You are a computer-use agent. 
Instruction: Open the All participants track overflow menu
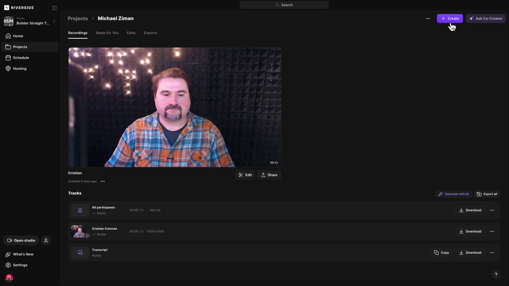(492, 210)
